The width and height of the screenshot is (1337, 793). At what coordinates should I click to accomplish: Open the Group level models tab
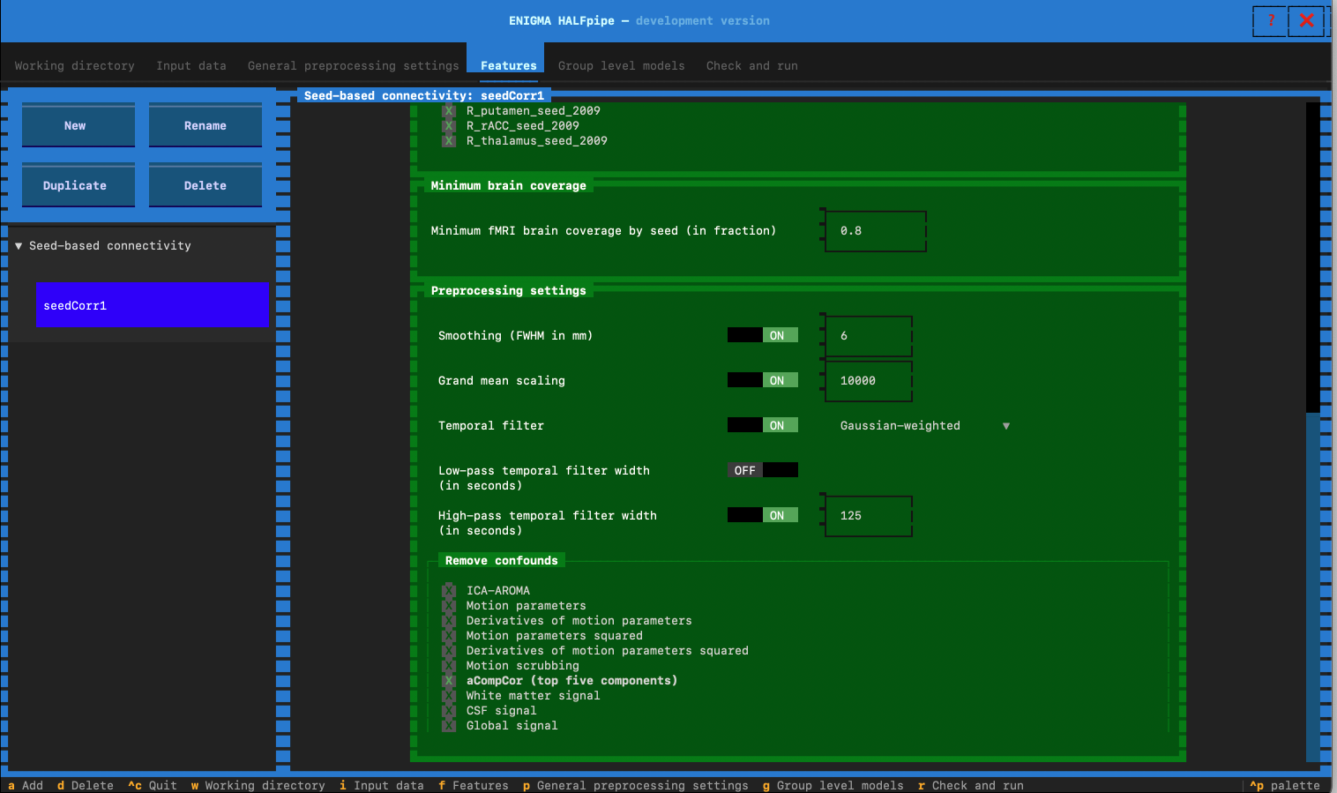click(x=622, y=66)
